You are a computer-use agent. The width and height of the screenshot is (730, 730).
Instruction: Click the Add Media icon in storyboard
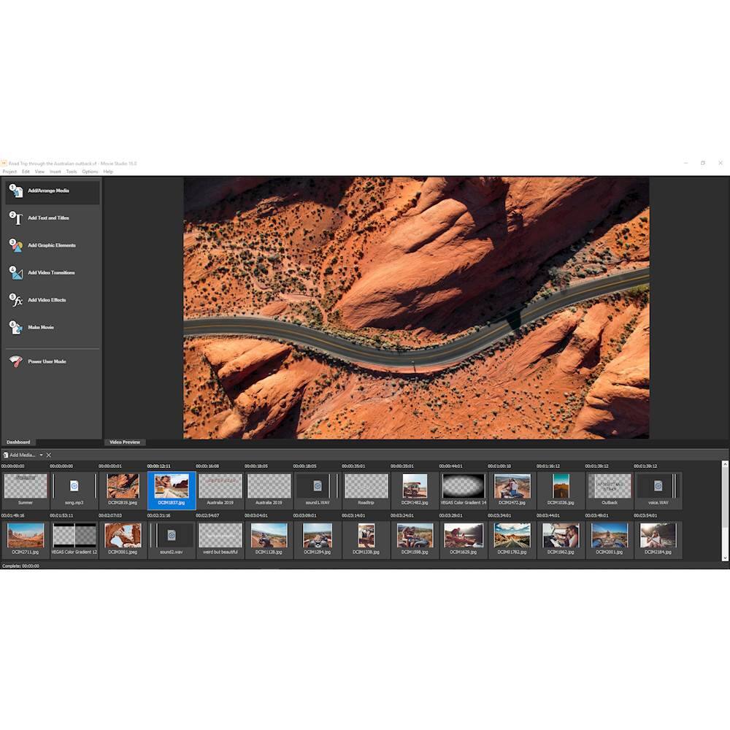[6, 455]
